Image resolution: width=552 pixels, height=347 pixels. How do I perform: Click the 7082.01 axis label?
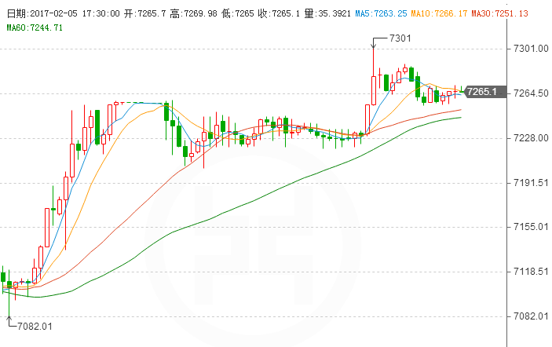pyautogui.click(x=531, y=316)
